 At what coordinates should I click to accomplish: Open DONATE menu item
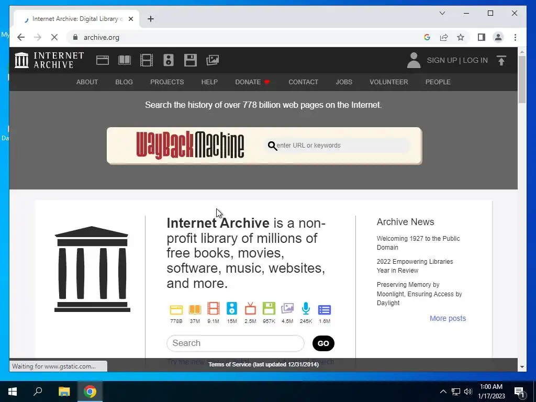253,82
